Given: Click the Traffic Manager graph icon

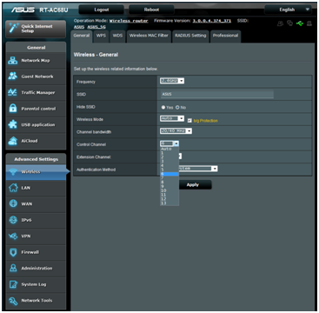Looking at the screenshot, I should point(13,93).
